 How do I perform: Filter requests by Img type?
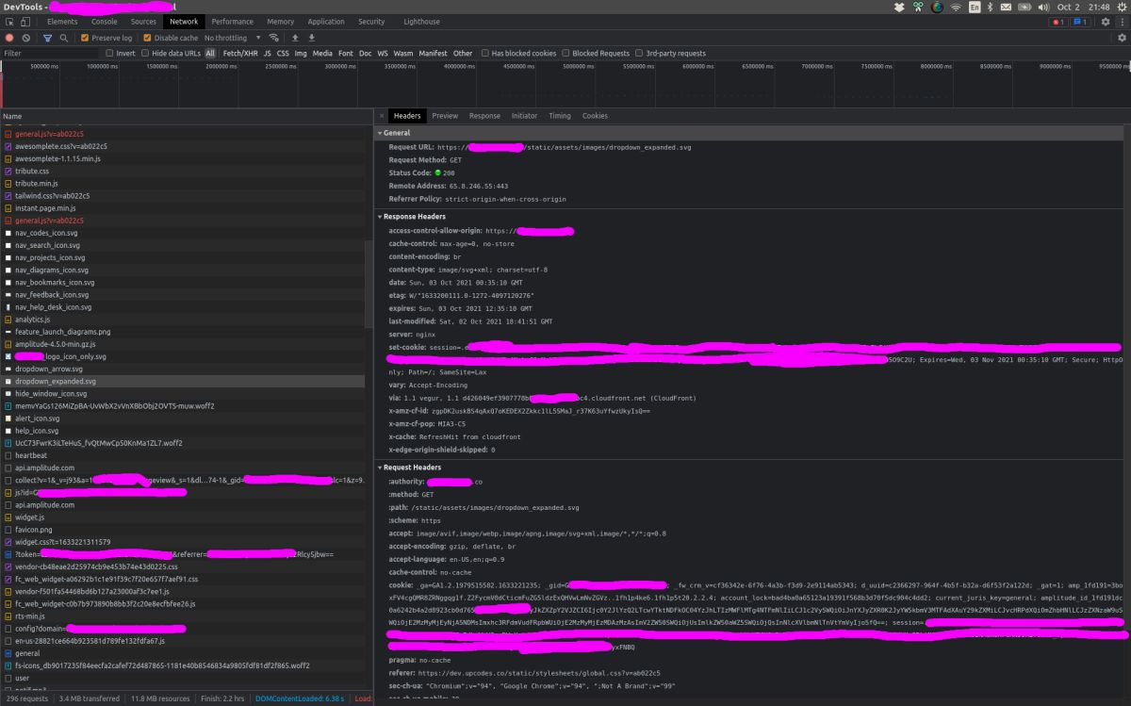(x=301, y=54)
